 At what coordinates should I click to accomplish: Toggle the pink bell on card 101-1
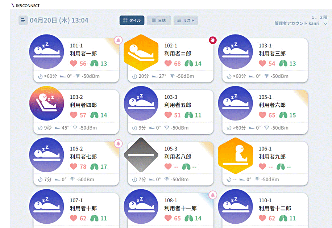click(x=119, y=40)
